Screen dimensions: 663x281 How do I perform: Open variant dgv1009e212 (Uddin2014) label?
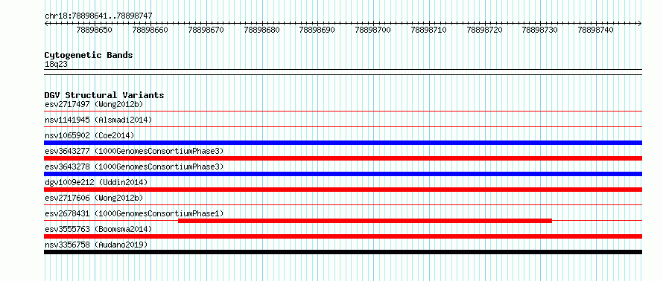click(96, 182)
